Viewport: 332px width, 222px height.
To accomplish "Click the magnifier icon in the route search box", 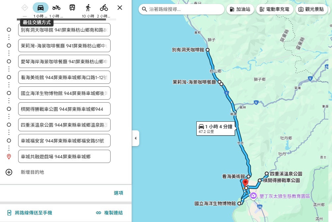I will coord(145,10).
